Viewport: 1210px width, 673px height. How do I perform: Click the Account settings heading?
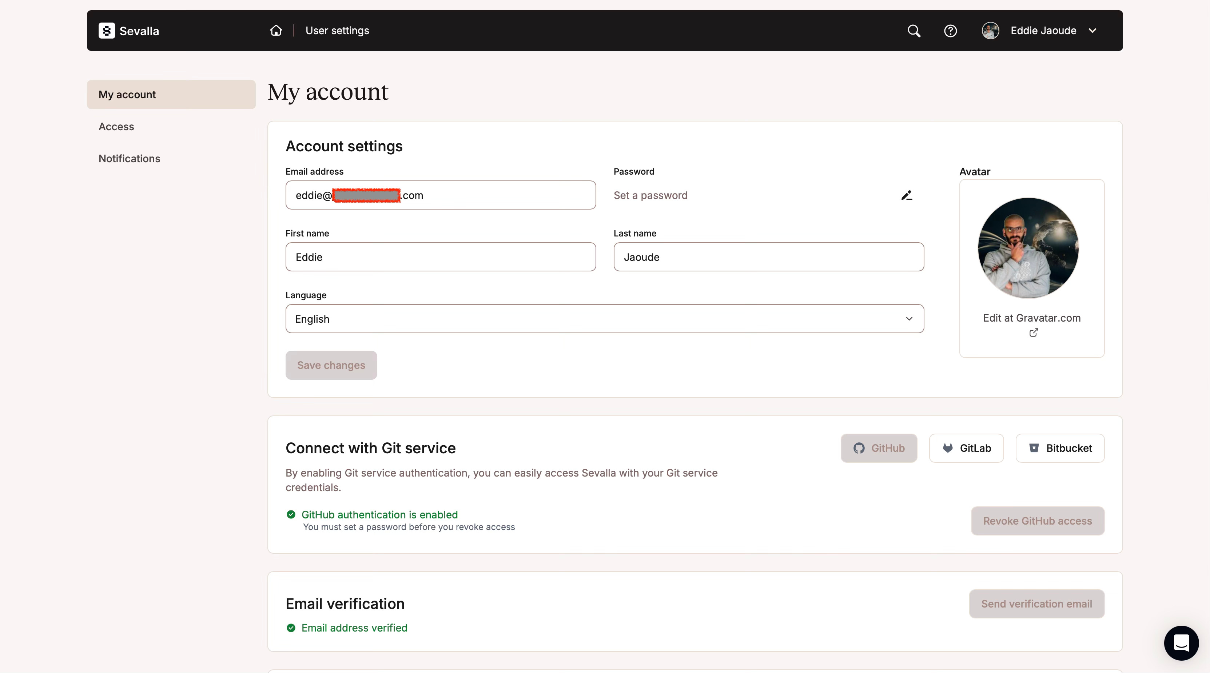point(344,146)
